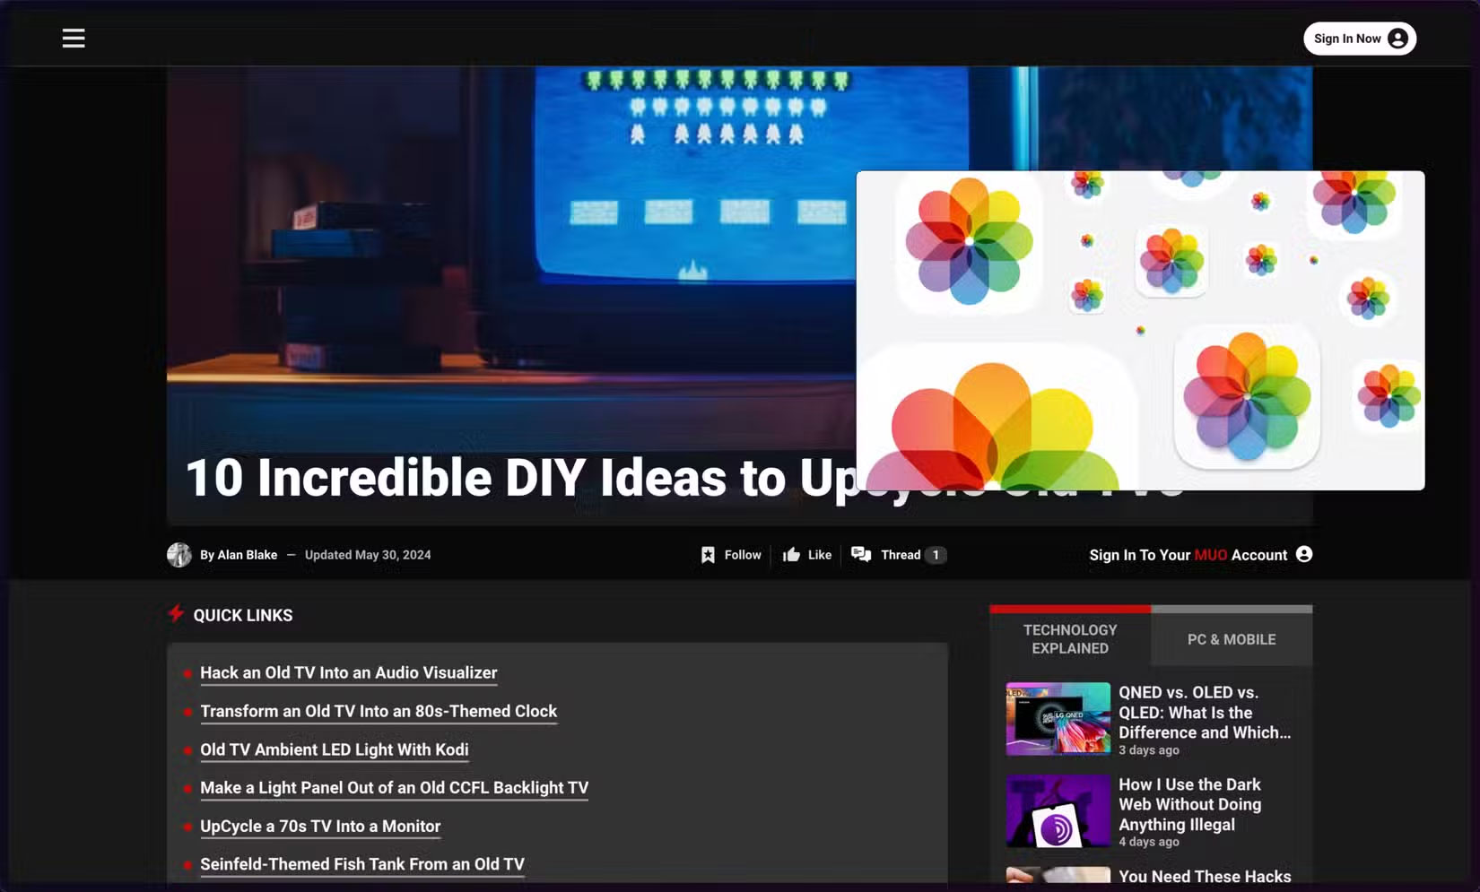This screenshot has width=1480, height=892.
Task: Click the account icon beside Sign In To Your MUO Account
Action: point(1302,554)
